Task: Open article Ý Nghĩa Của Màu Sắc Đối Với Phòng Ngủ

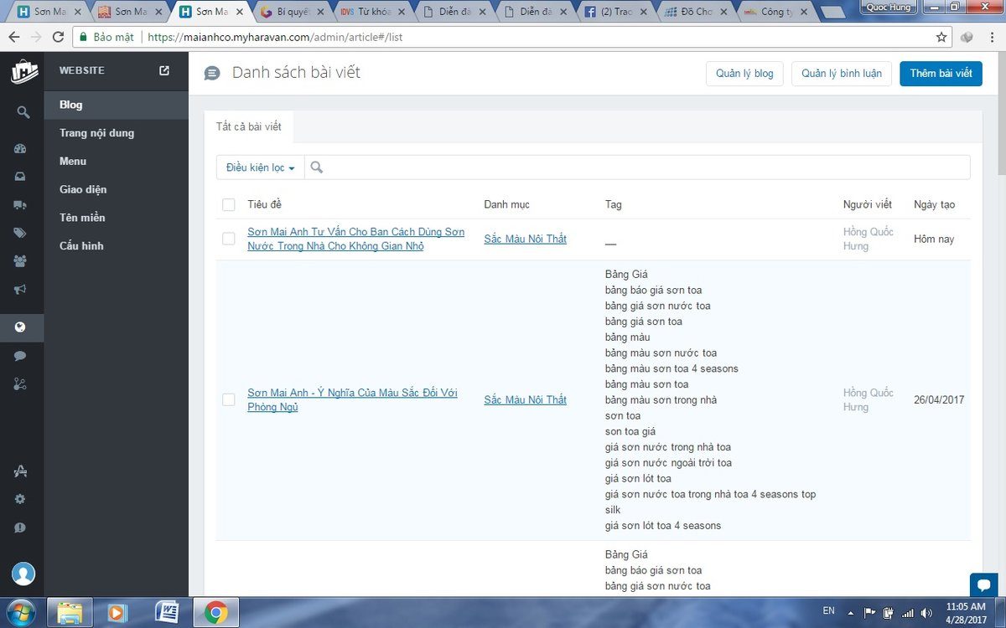Action: pos(352,399)
